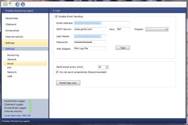
Task: Toggle Enable Email Sending checkbox
Action: tap(56, 17)
